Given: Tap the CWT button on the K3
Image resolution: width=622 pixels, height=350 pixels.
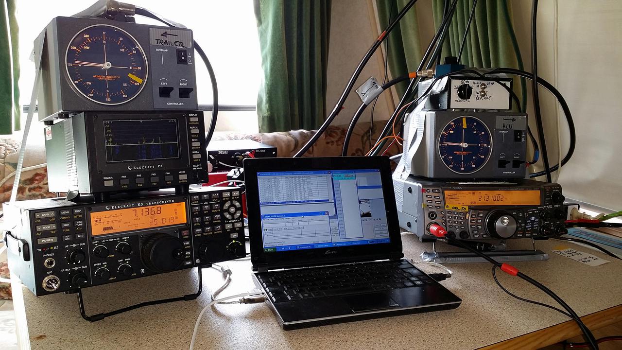Looking at the screenshot, I should pos(208,228).
